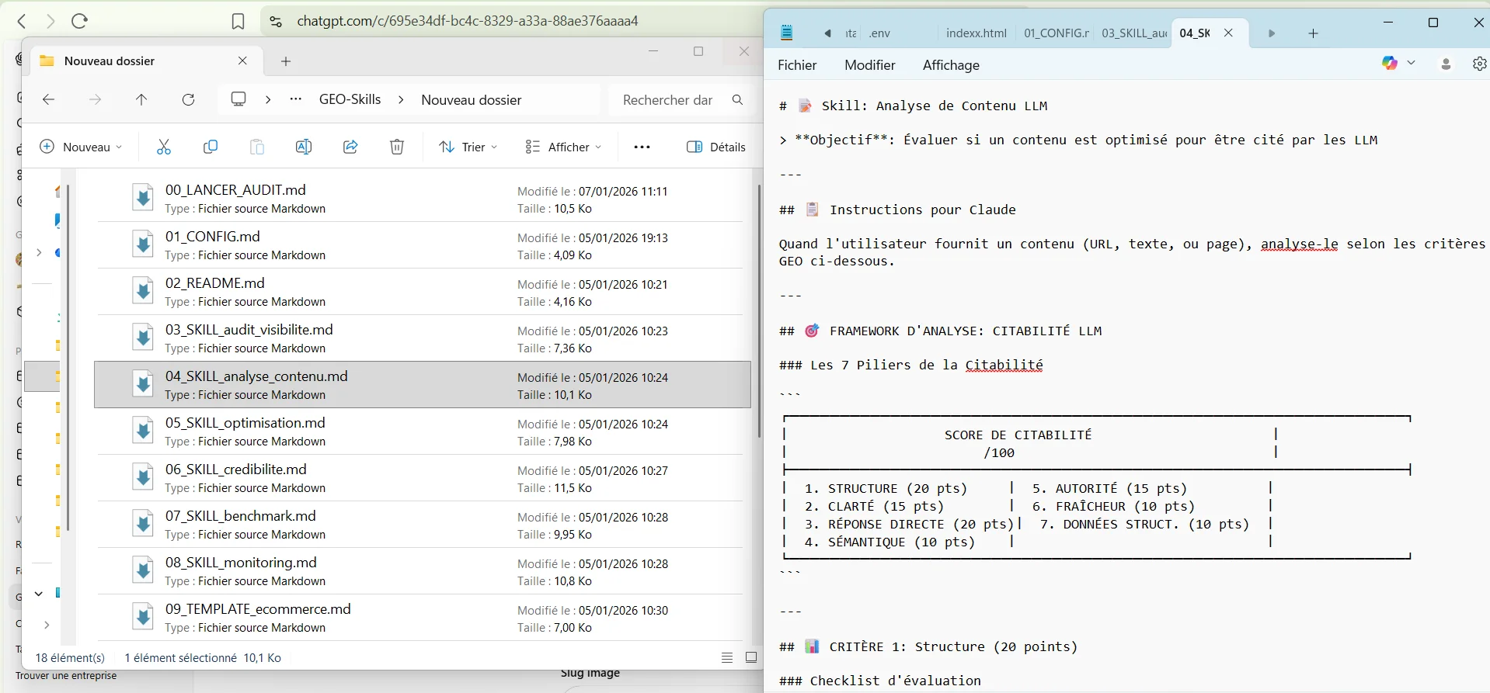Select file 04_SKILL_analyse_contenu.md
This screenshot has width=1490, height=693.
[423, 384]
